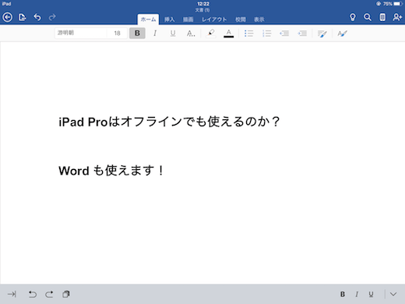Open the search magnifier
The height and width of the screenshot is (304, 405).
tap(368, 17)
